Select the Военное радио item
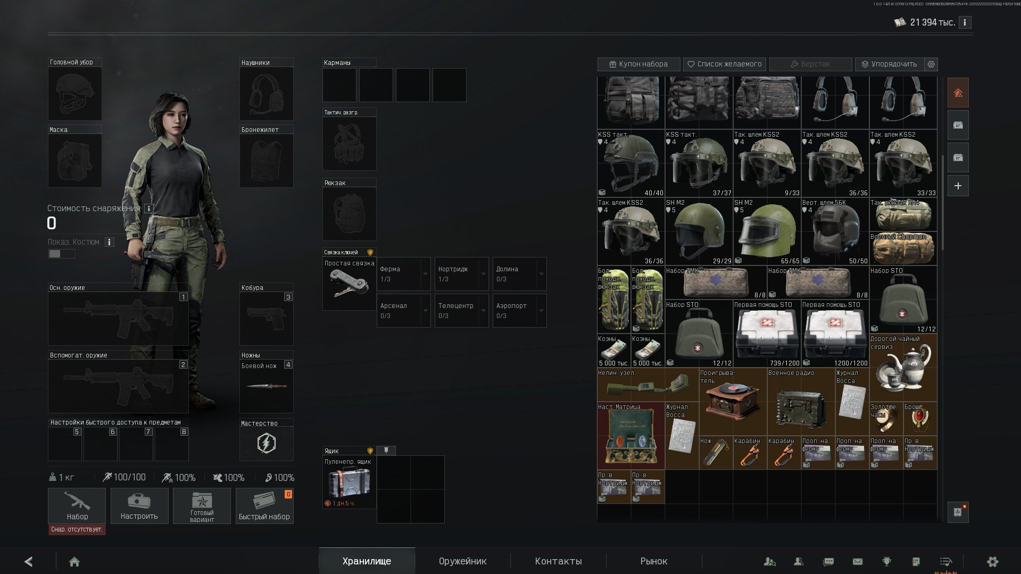 point(801,402)
